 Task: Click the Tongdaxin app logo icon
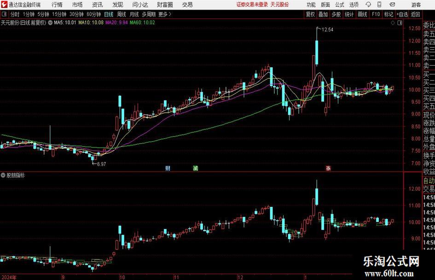tap(4, 5)
